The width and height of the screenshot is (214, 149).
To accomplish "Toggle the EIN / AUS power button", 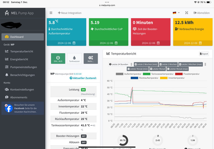I will click(x=58, y=59).
